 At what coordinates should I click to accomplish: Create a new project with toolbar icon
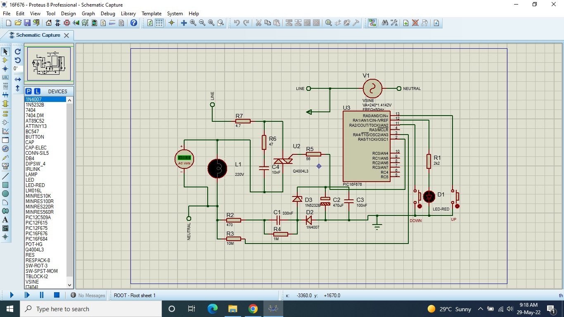point(8,23)
